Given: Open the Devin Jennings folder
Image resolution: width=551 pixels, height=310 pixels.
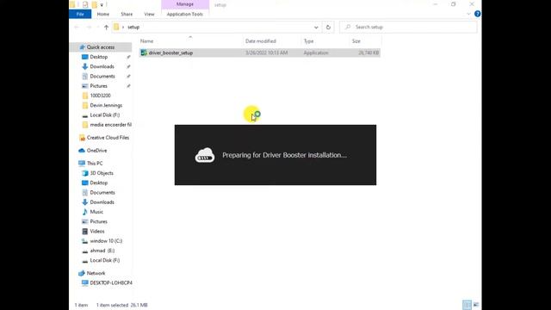Looking at the screenshot, I should [106, 105].
